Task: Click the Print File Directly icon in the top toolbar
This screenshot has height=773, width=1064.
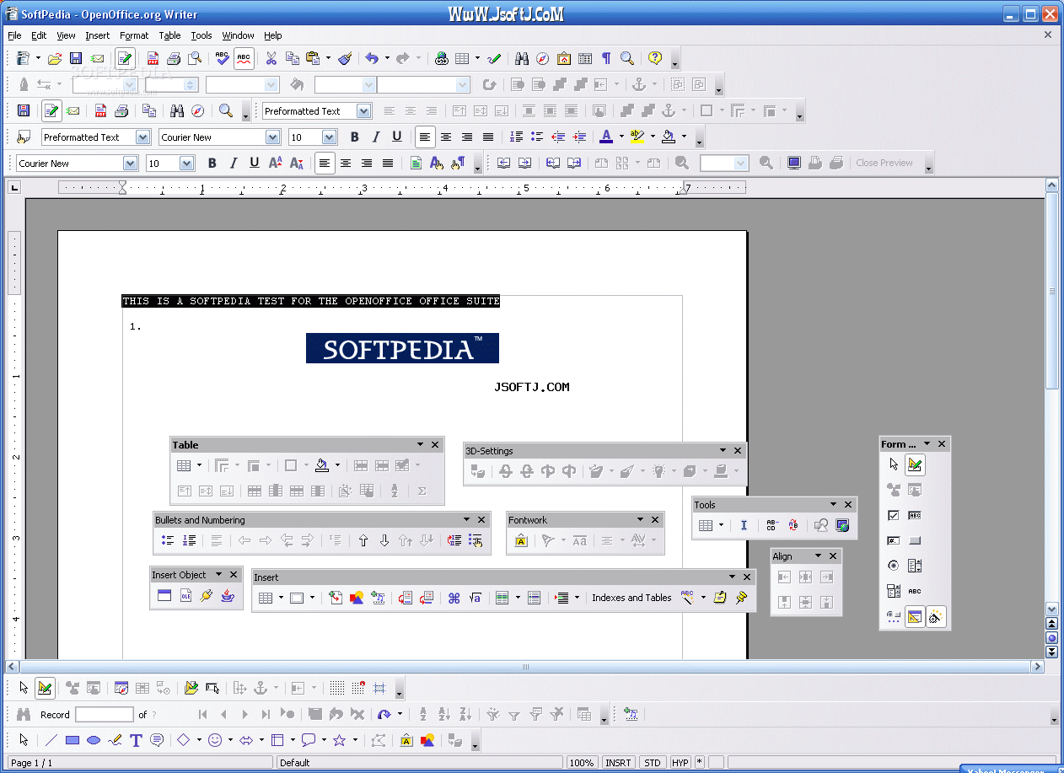Action: pos(174,59)
